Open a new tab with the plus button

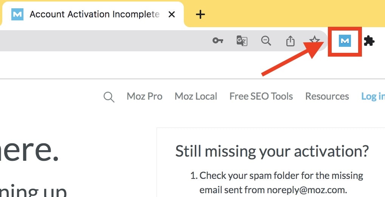[200, 14]
